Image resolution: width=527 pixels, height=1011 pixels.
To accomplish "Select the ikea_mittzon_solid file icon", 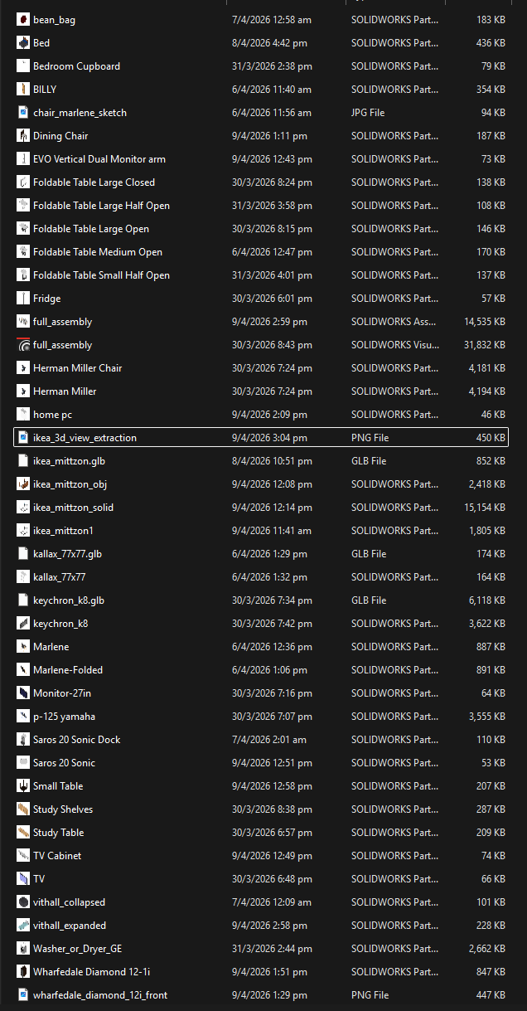I will 23,507.
